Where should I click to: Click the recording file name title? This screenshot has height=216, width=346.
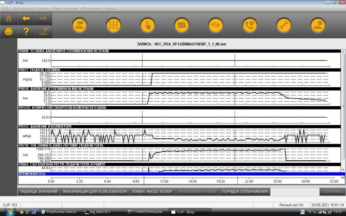[x=181, y=44]
